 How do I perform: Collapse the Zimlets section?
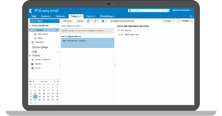coord(30,55)
